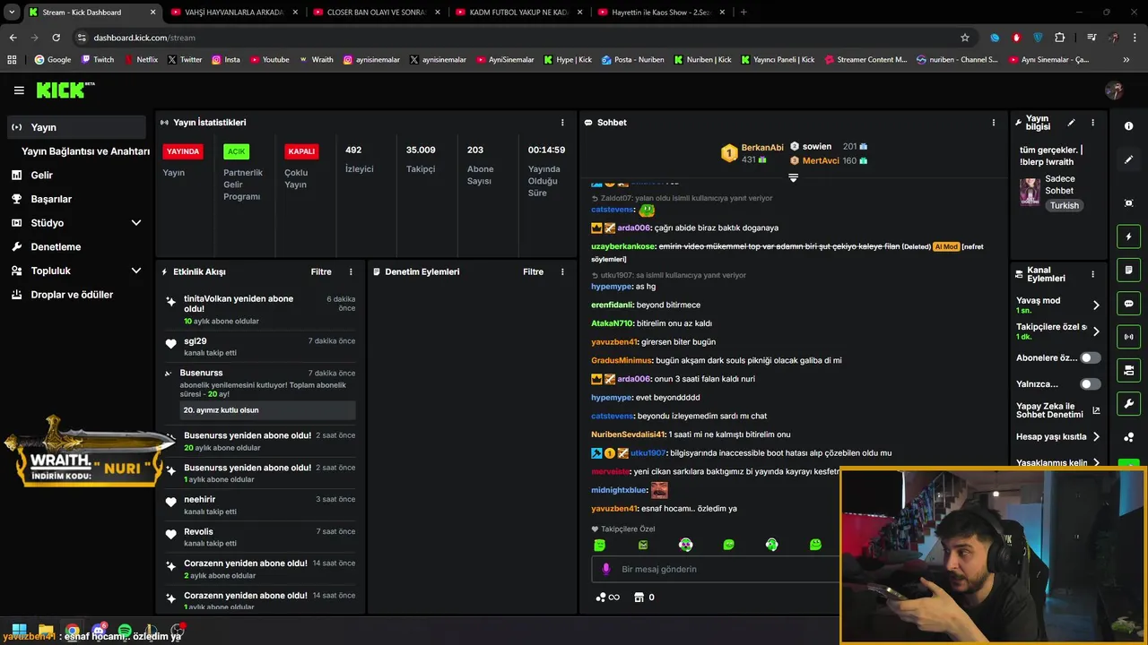The image size is (1148, 645).
Task: Open Yayın Bağlantısı ve Anahtarı page
Action: pyautogui.click(x=85, y=151)
